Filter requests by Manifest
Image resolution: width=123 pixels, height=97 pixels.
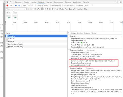click(x=79, y=9)
